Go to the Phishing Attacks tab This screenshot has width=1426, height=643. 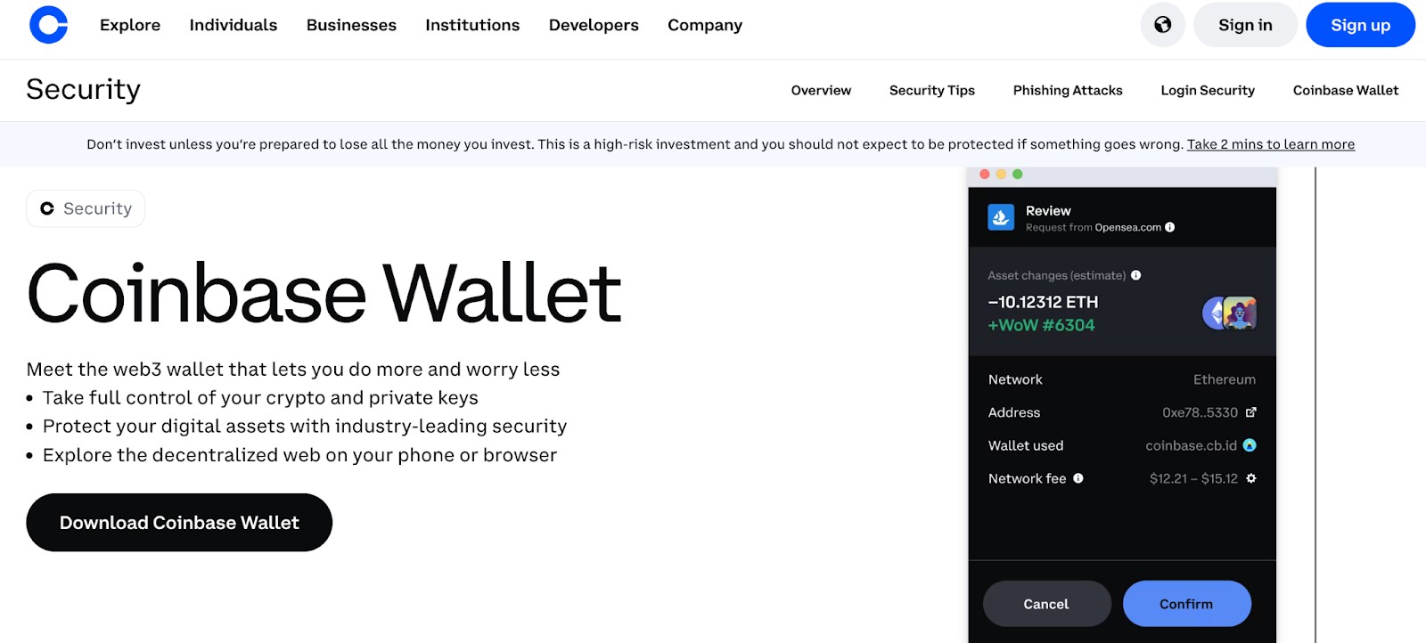coord(1068,90)
